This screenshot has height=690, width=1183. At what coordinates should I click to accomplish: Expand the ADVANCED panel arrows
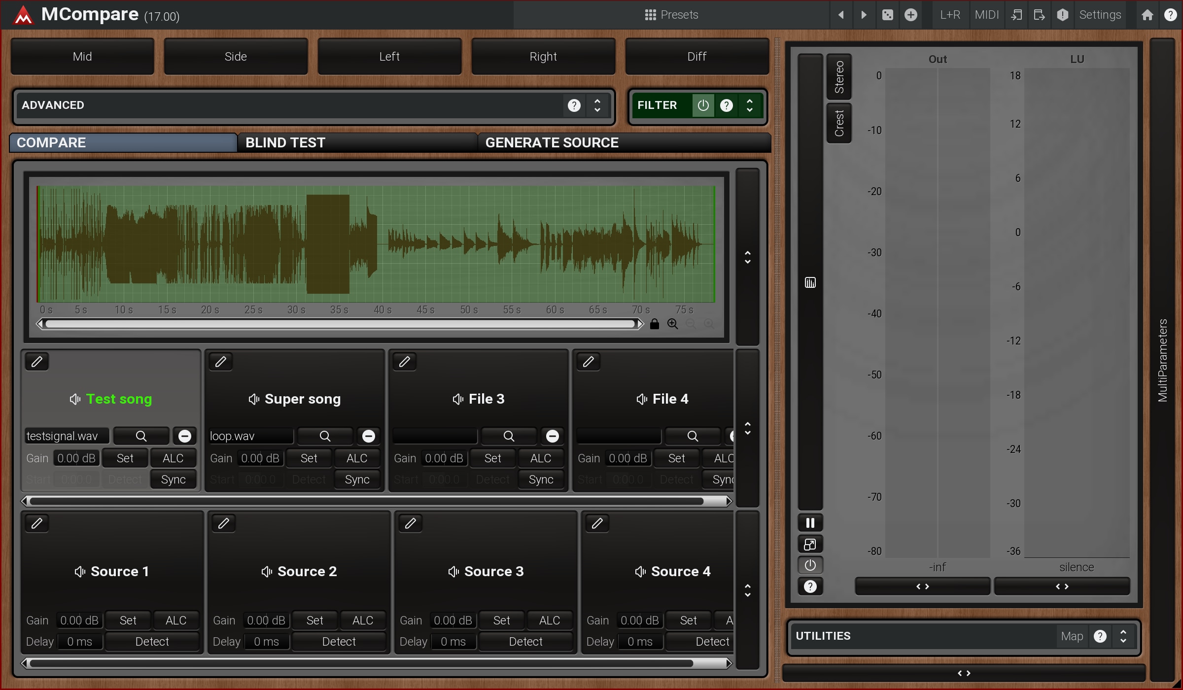(597, 105)
